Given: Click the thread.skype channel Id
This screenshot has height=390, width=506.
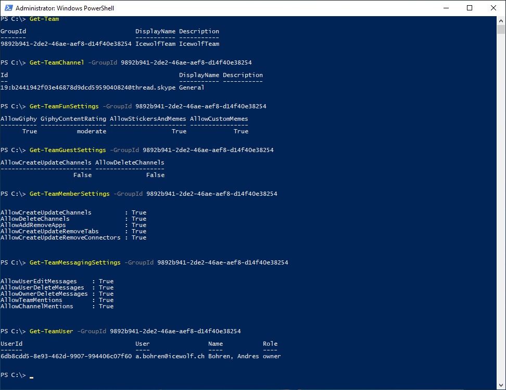Looking at the screenshot, I should [88, 87].
